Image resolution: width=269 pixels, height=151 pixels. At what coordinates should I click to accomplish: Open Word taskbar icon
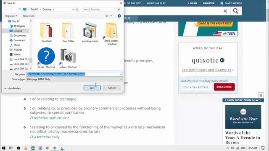pos(40,148)
